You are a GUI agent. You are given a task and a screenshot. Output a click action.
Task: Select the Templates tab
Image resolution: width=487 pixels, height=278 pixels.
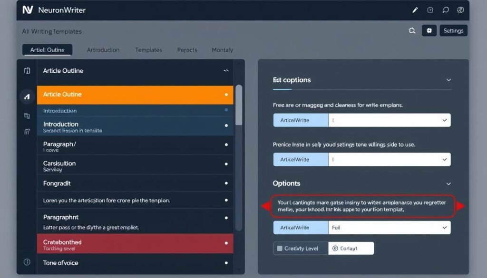(148, 49)
